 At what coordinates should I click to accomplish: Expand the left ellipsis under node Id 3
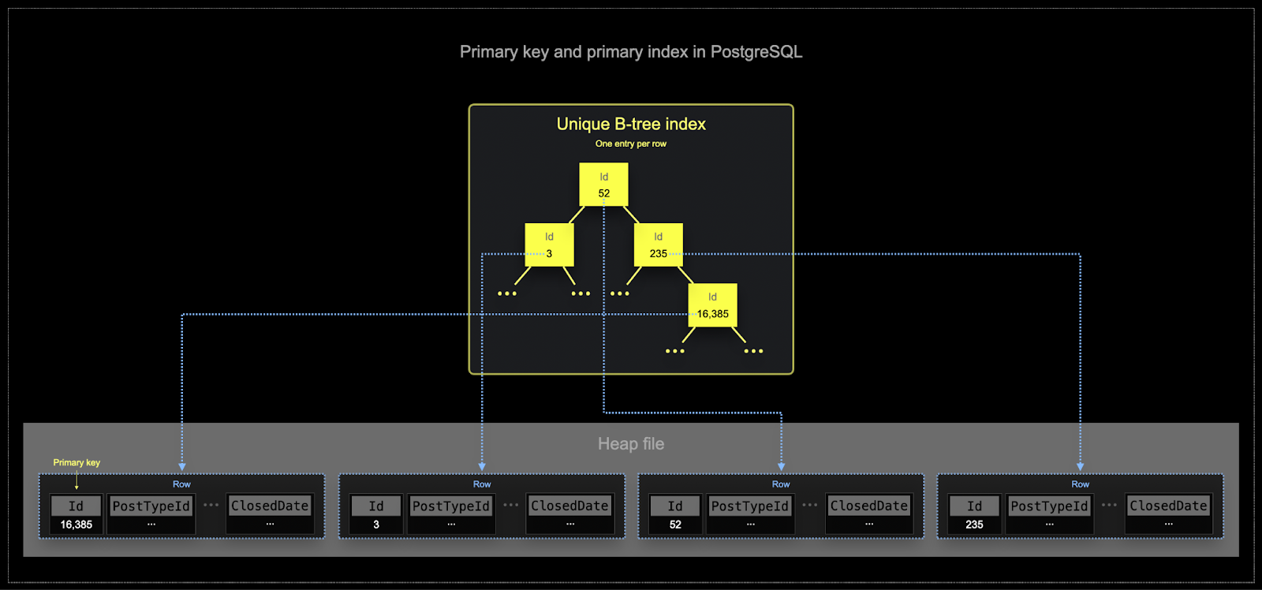coord(507,293)
